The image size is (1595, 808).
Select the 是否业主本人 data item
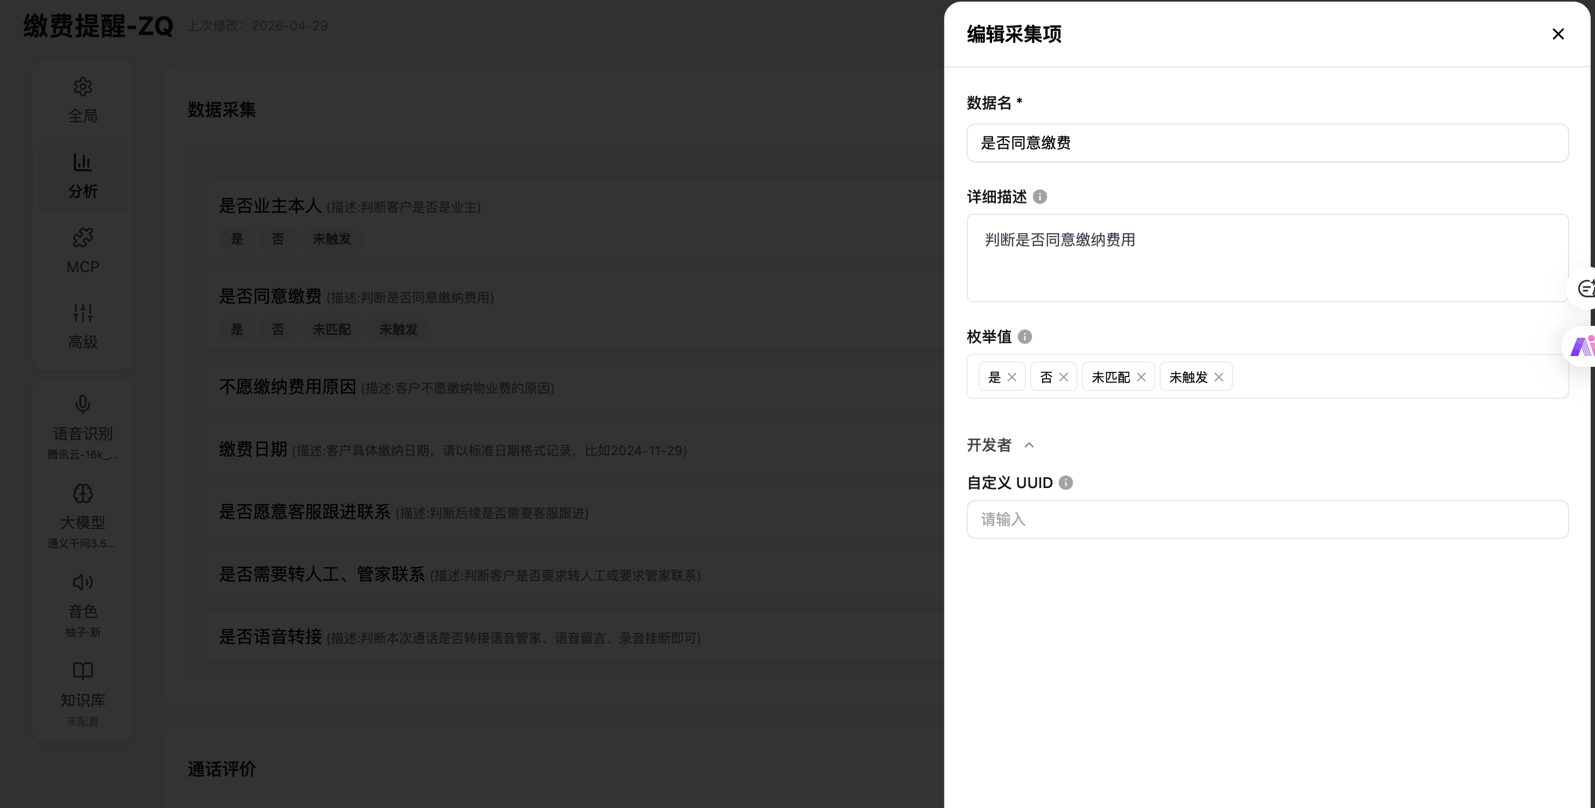point(574,219)
